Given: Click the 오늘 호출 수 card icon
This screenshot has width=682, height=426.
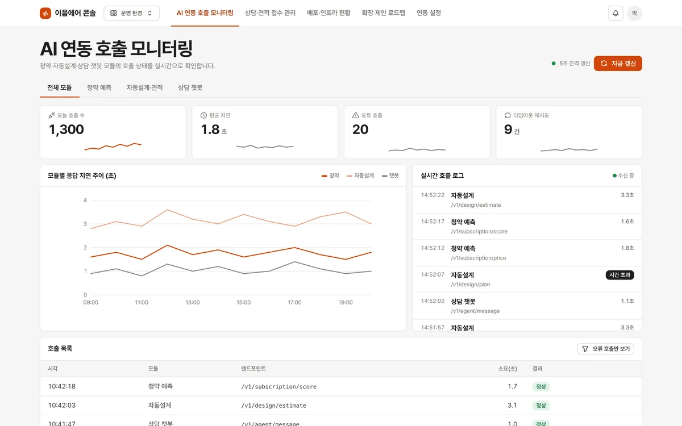Looking at the screenshot, I should [x=52, y=115].
